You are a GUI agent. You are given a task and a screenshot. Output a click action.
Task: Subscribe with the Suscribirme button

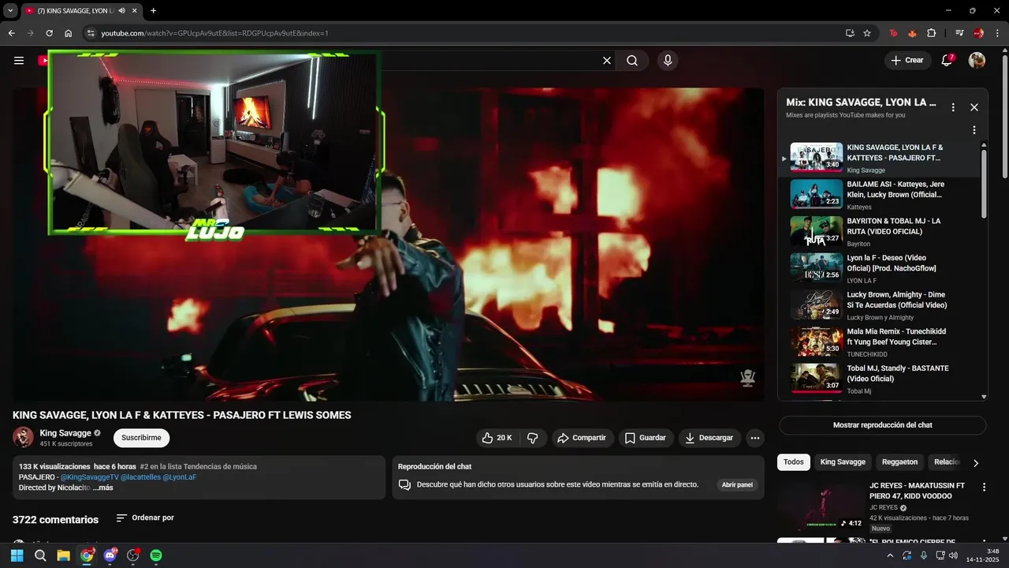click(141, 438)
